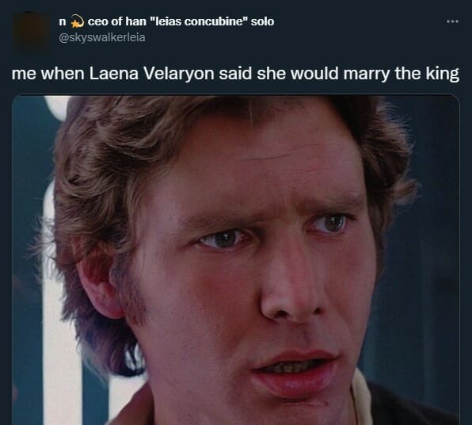The width and height of the screenshot is (472, 425).
Task: Click the man's open mouth in photo
Action: point(296,372)
